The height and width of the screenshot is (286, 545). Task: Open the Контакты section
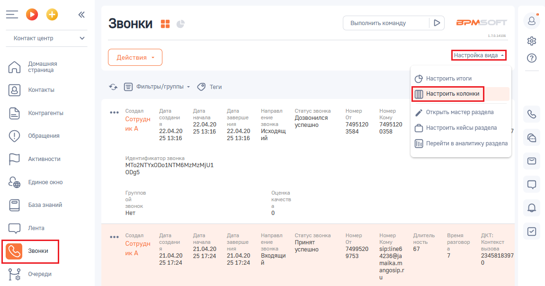pyautogui.click(x=32, y=90)
